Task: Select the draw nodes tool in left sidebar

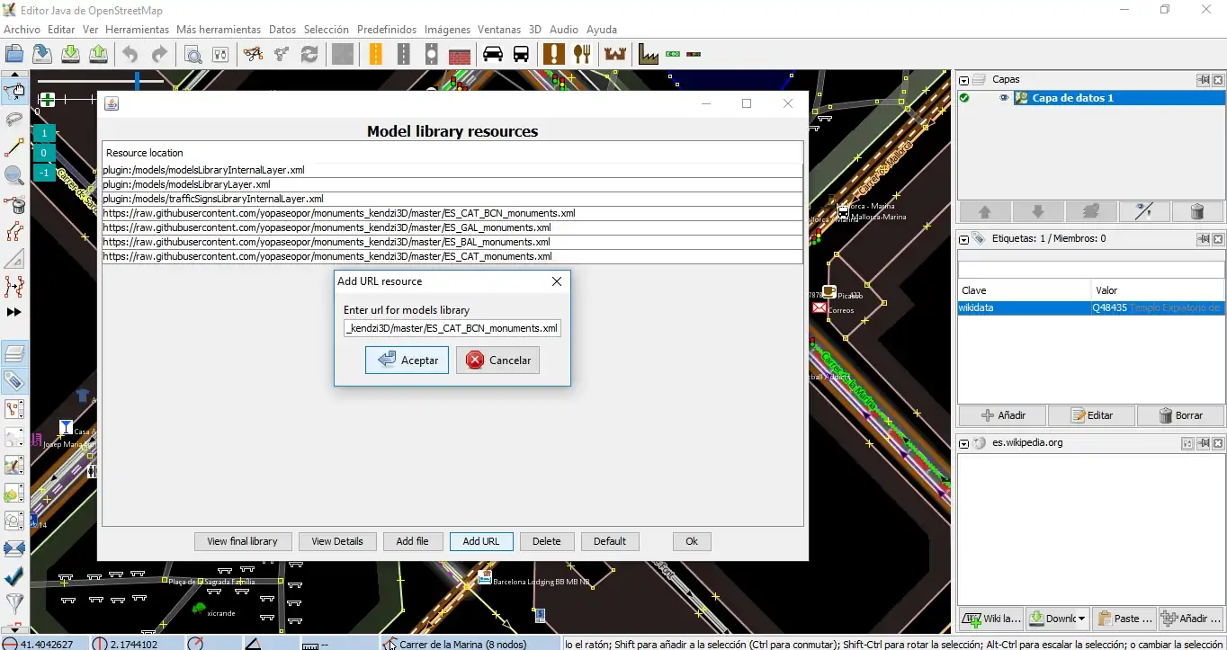Action: (14, 147)
